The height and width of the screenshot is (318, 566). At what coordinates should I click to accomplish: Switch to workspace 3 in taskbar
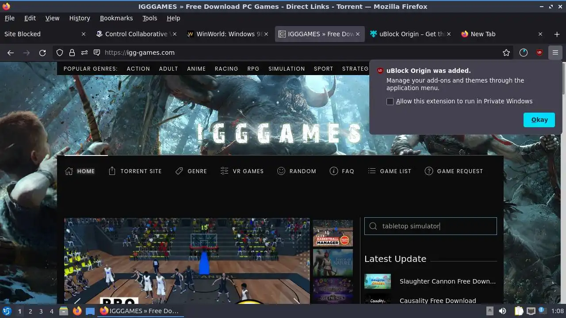coord(41,311)
